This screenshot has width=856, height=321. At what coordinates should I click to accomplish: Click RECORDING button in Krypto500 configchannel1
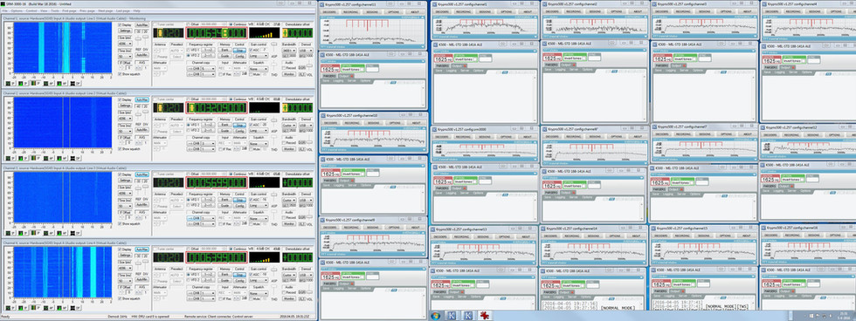(464, 10)
